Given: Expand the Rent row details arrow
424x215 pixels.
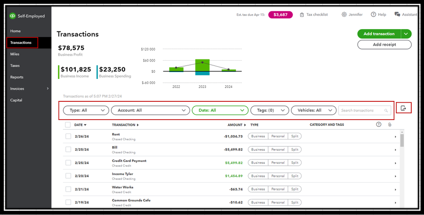Looking at the screenshot, I should click(396, 137).
